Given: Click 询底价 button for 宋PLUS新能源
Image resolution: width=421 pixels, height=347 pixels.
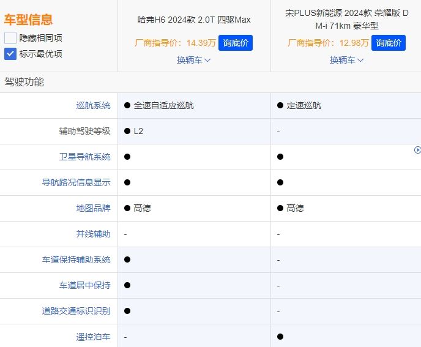Looking at the screenshot, I should (x=389, y=43).
